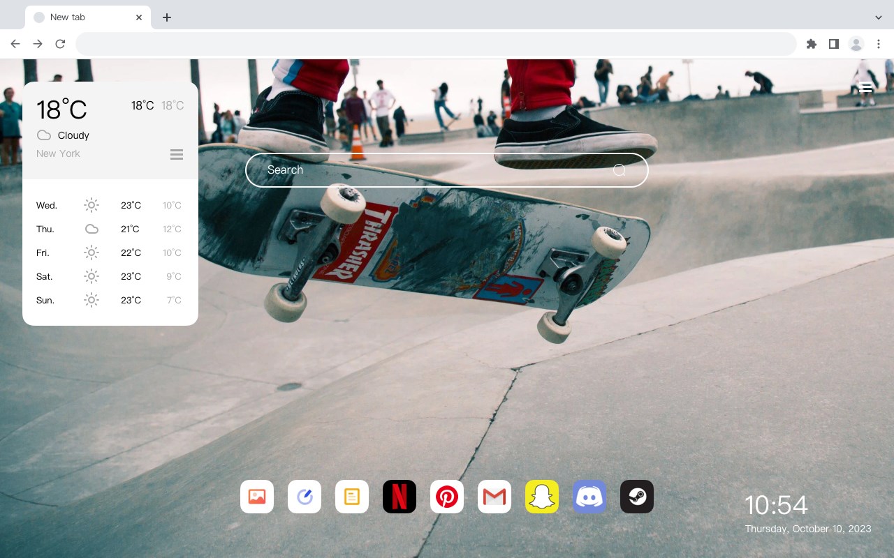Click the New York location label

[58, 153]
